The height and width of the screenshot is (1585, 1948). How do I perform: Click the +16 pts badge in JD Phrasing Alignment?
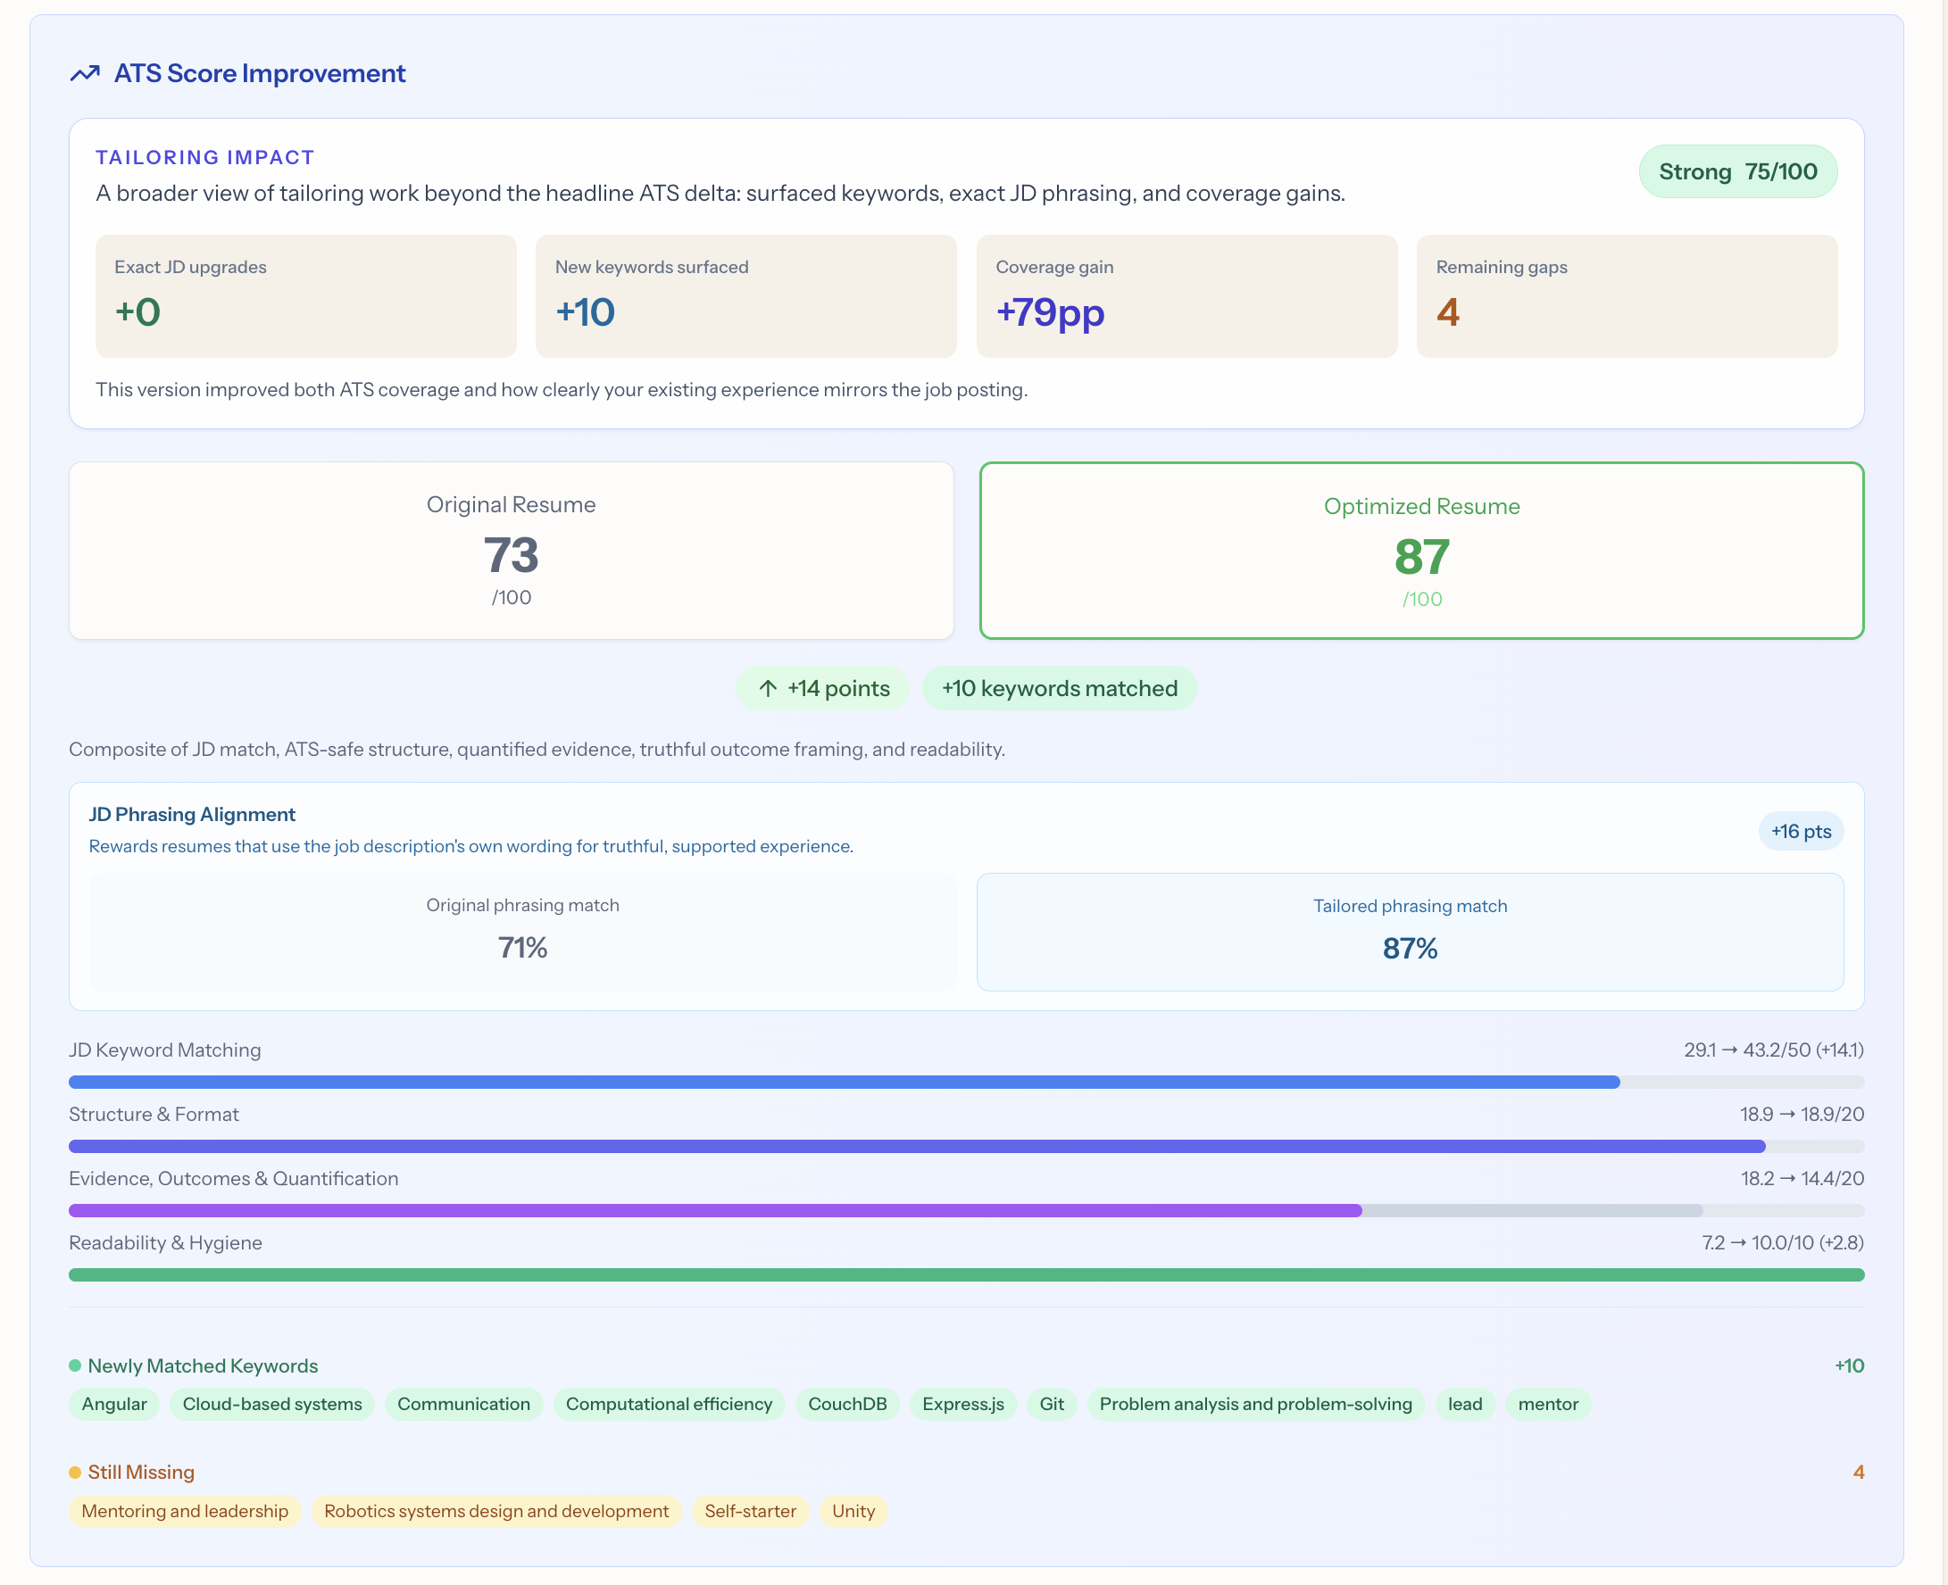pos(1800,831)
